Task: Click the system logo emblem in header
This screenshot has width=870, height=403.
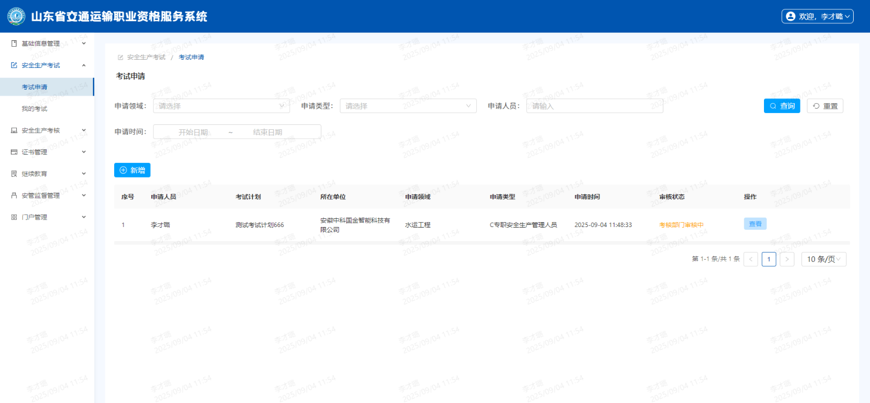Action: pos(16,16)
